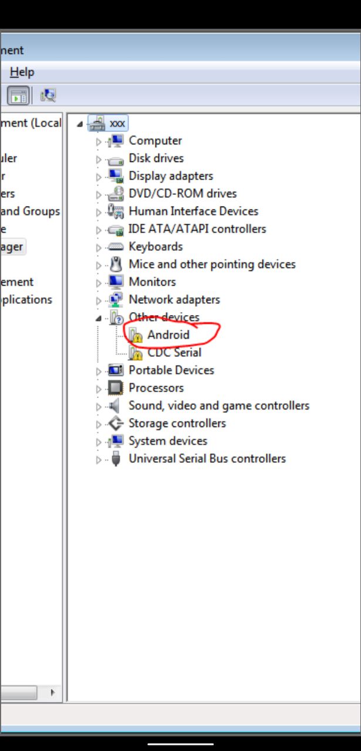361x751 pixels.
Task: Click the Sound, video and game controllers icon
Action: click(x=116, y=405)
